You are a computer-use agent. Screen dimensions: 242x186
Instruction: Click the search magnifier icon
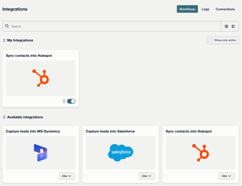coord(7,26)
